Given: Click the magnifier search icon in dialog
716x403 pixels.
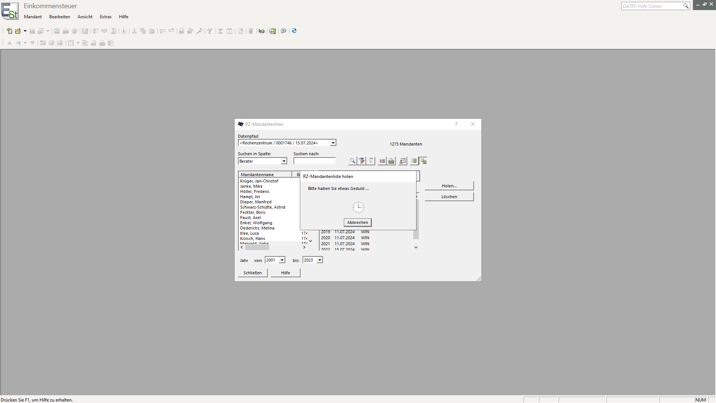Looking at the screenshot, I should 352,161.
